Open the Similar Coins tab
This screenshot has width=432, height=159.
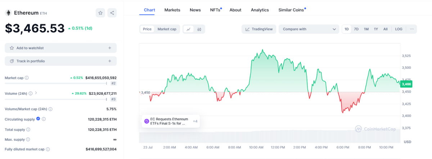click(291, 10)
